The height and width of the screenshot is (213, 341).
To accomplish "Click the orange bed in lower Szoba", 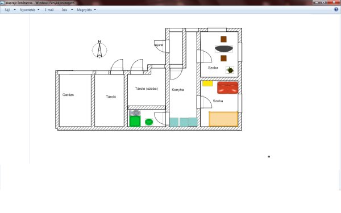I will (x=223, y=119).
